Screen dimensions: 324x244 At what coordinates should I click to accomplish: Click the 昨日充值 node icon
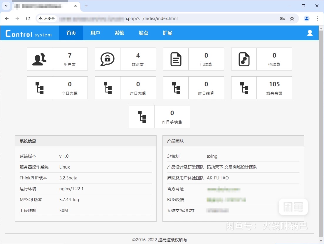108,87
